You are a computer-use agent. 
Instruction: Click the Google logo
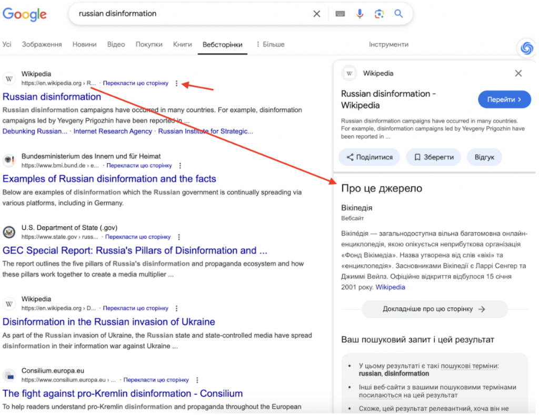24,14
